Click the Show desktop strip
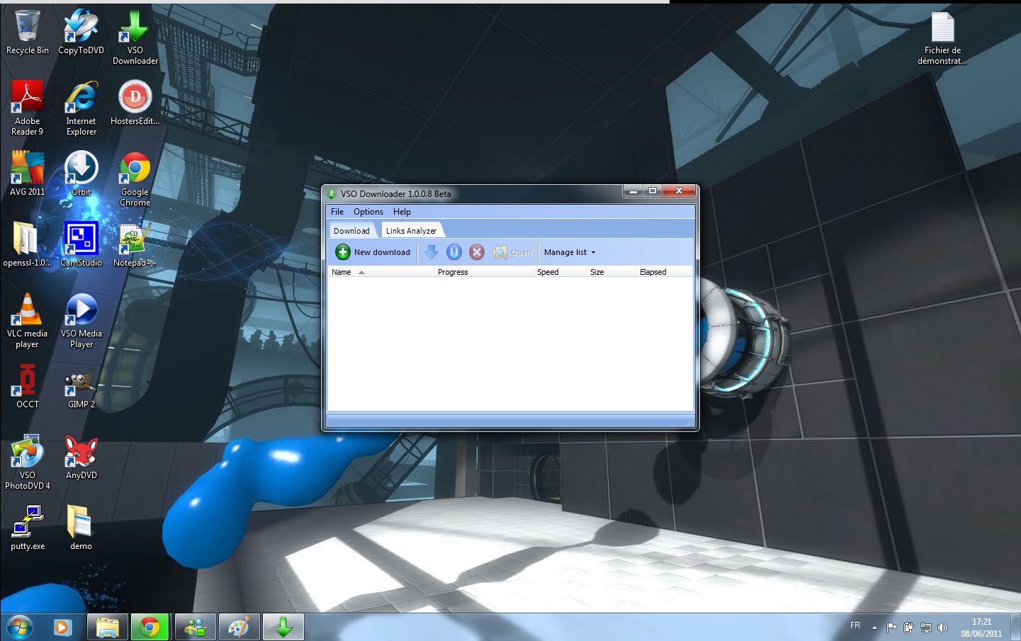This screenshot has width=1021, height=641. point(1015,628)
